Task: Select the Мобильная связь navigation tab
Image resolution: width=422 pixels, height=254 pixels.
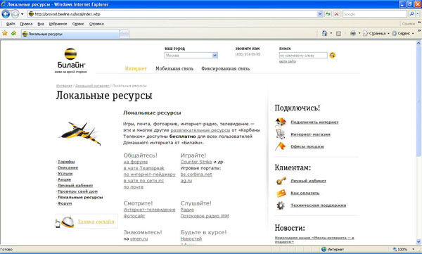Action: point(174,68)
